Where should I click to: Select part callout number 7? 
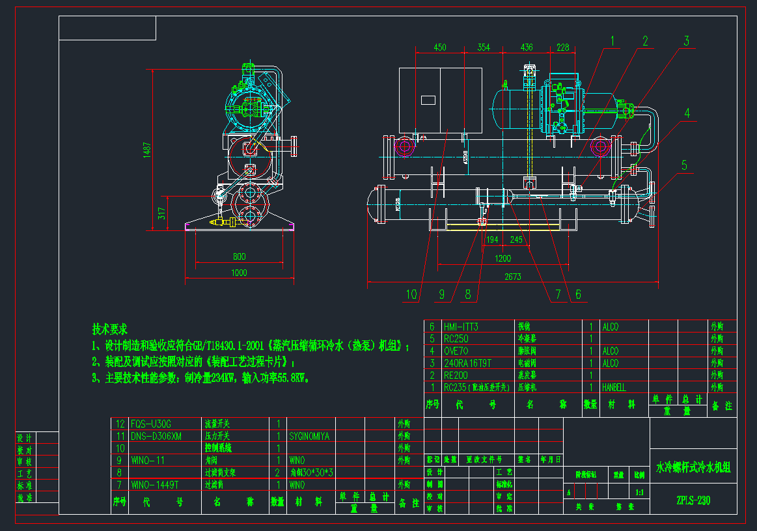coord(557,295)
